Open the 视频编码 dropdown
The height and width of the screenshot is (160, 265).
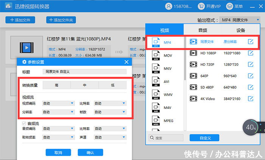point(58,103)
